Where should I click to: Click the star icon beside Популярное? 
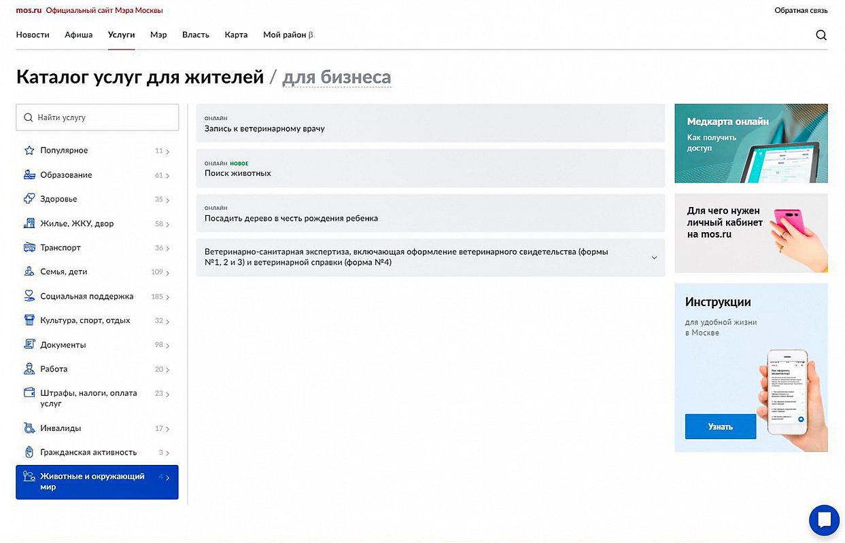[x=29, y=151]
